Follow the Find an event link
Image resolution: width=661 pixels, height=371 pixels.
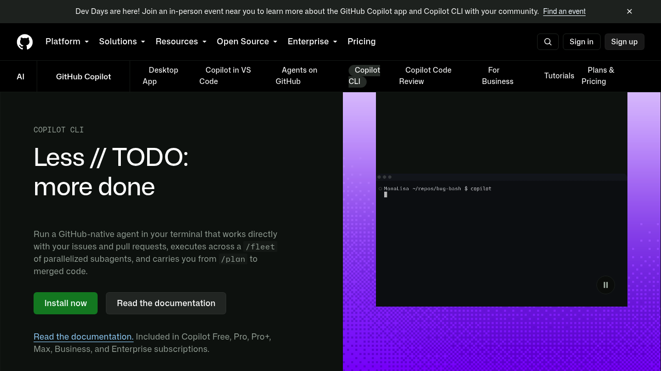click(x=564, y=11)
